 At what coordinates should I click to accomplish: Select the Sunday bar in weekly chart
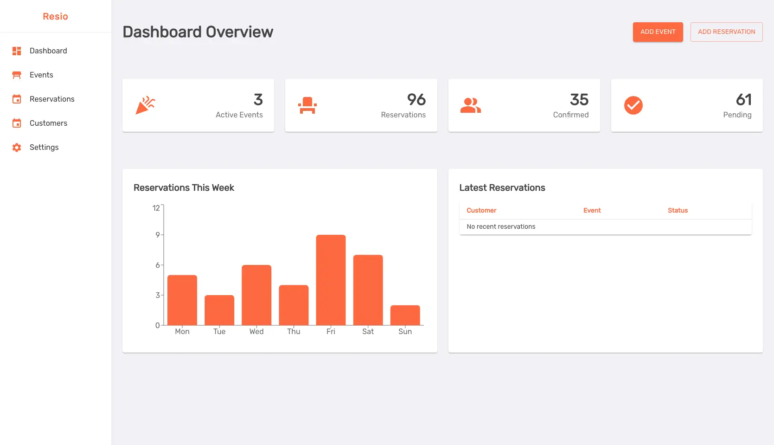[405, 315]
